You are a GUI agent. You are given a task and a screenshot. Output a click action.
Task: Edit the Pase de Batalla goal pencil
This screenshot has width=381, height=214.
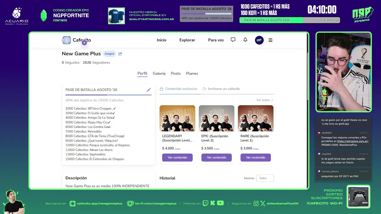coord(149,90)
